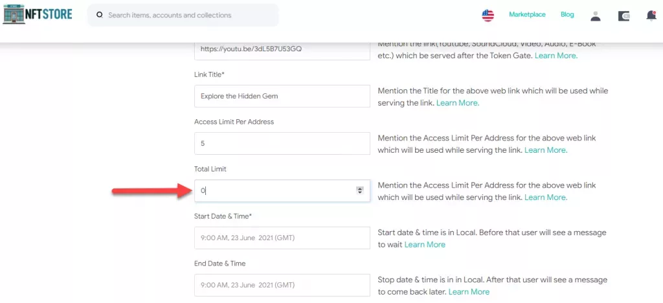The image size is (663, 303).
Task: Open the US flag language selector
Action: [488, 15]
